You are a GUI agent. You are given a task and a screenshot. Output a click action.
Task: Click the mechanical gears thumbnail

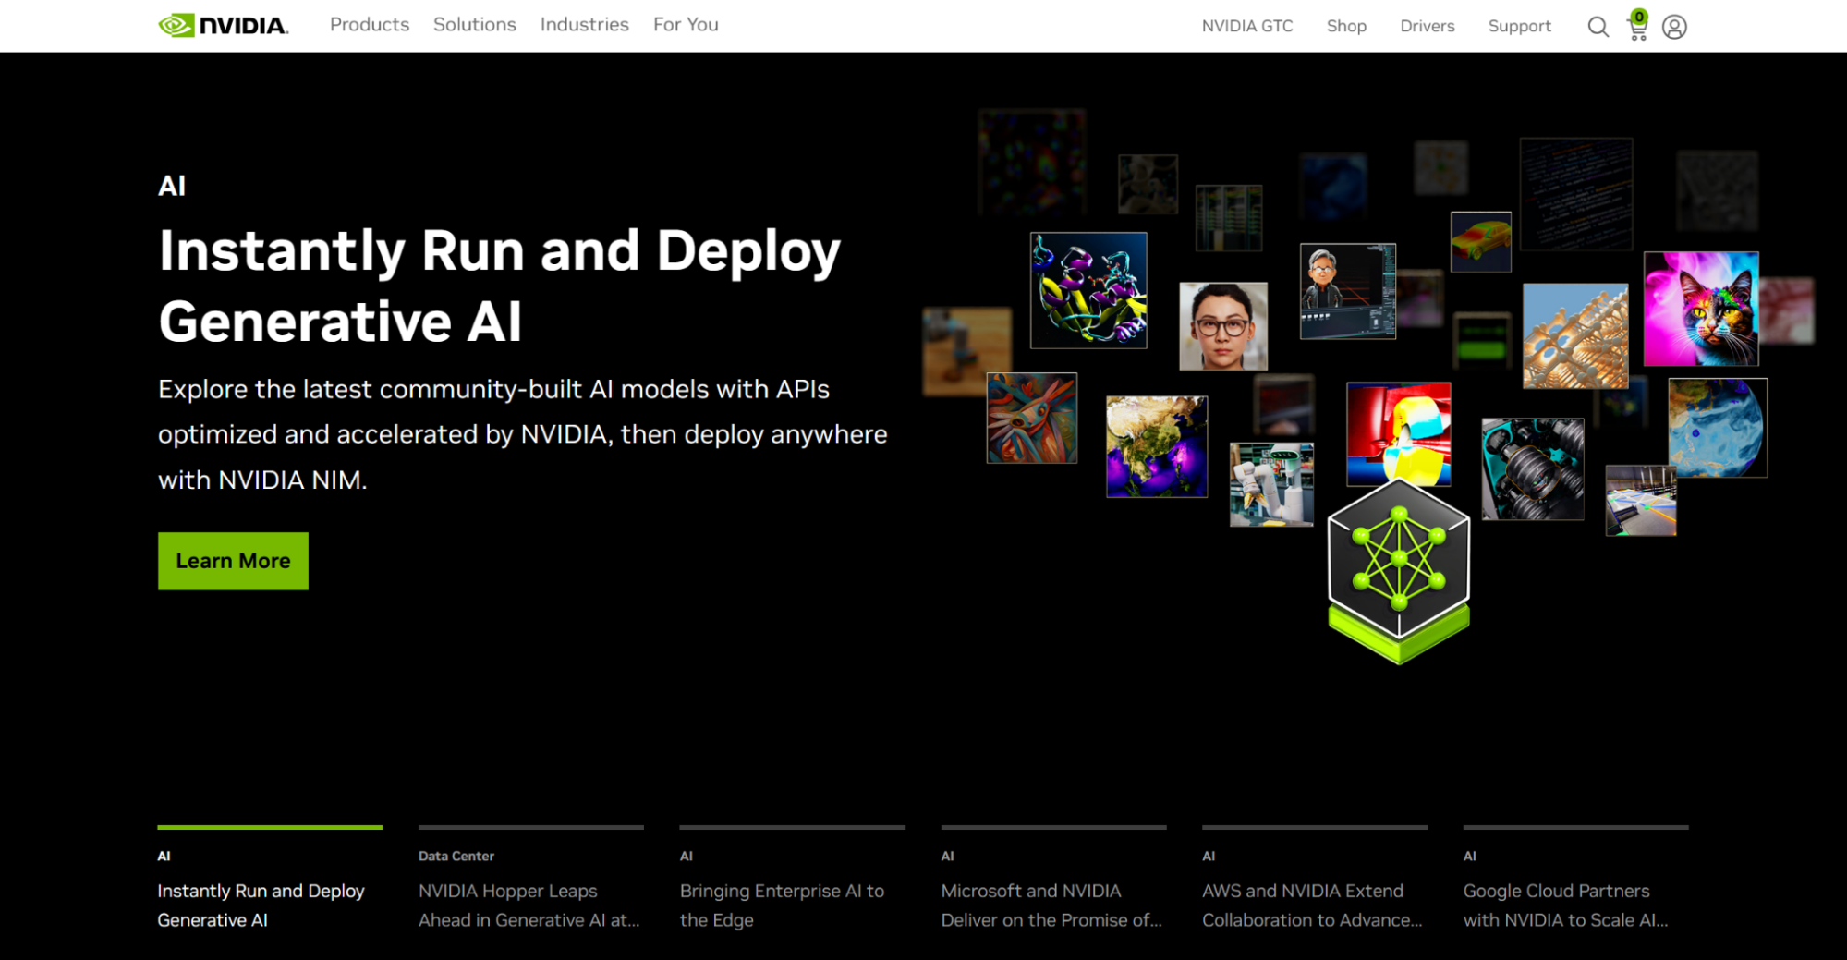pyautogui.click(x=1533, y=469)
